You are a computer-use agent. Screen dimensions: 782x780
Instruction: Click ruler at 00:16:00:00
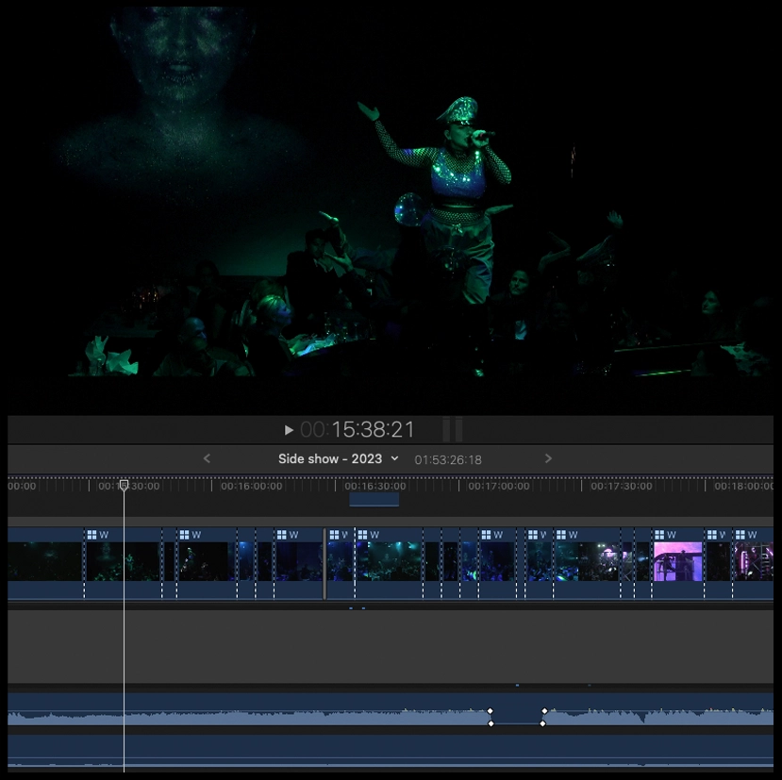(251, 486)
